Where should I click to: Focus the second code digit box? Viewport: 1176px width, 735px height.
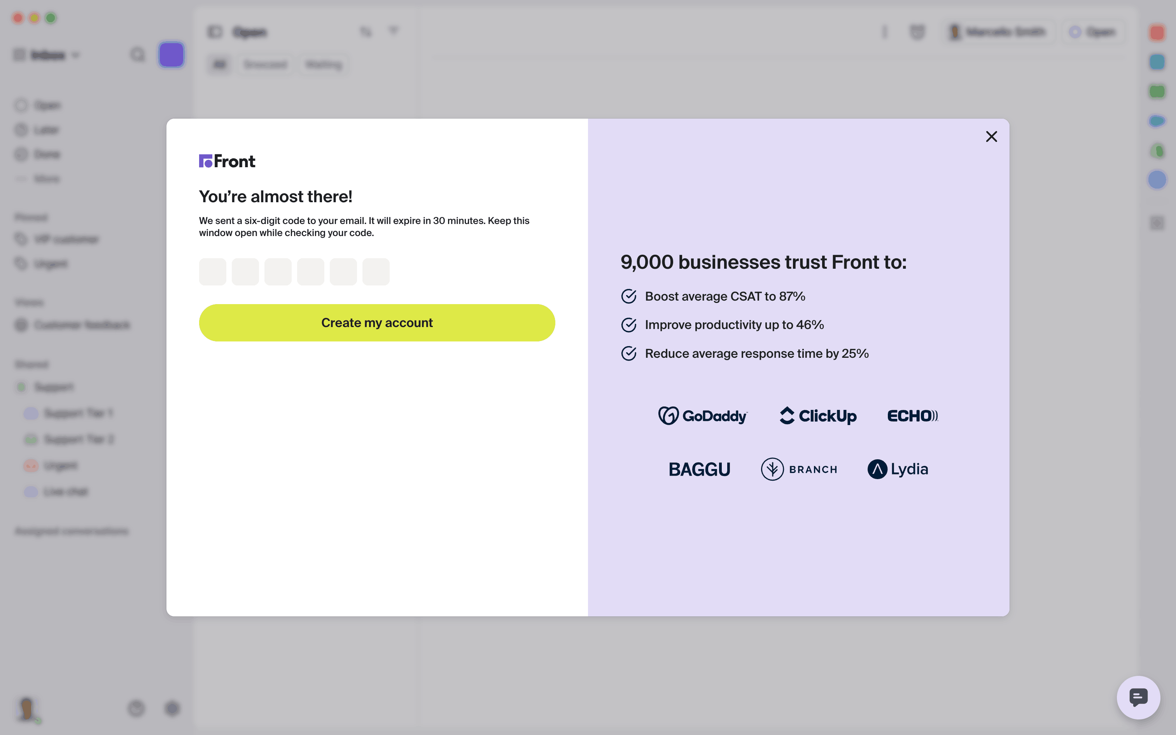245,272
